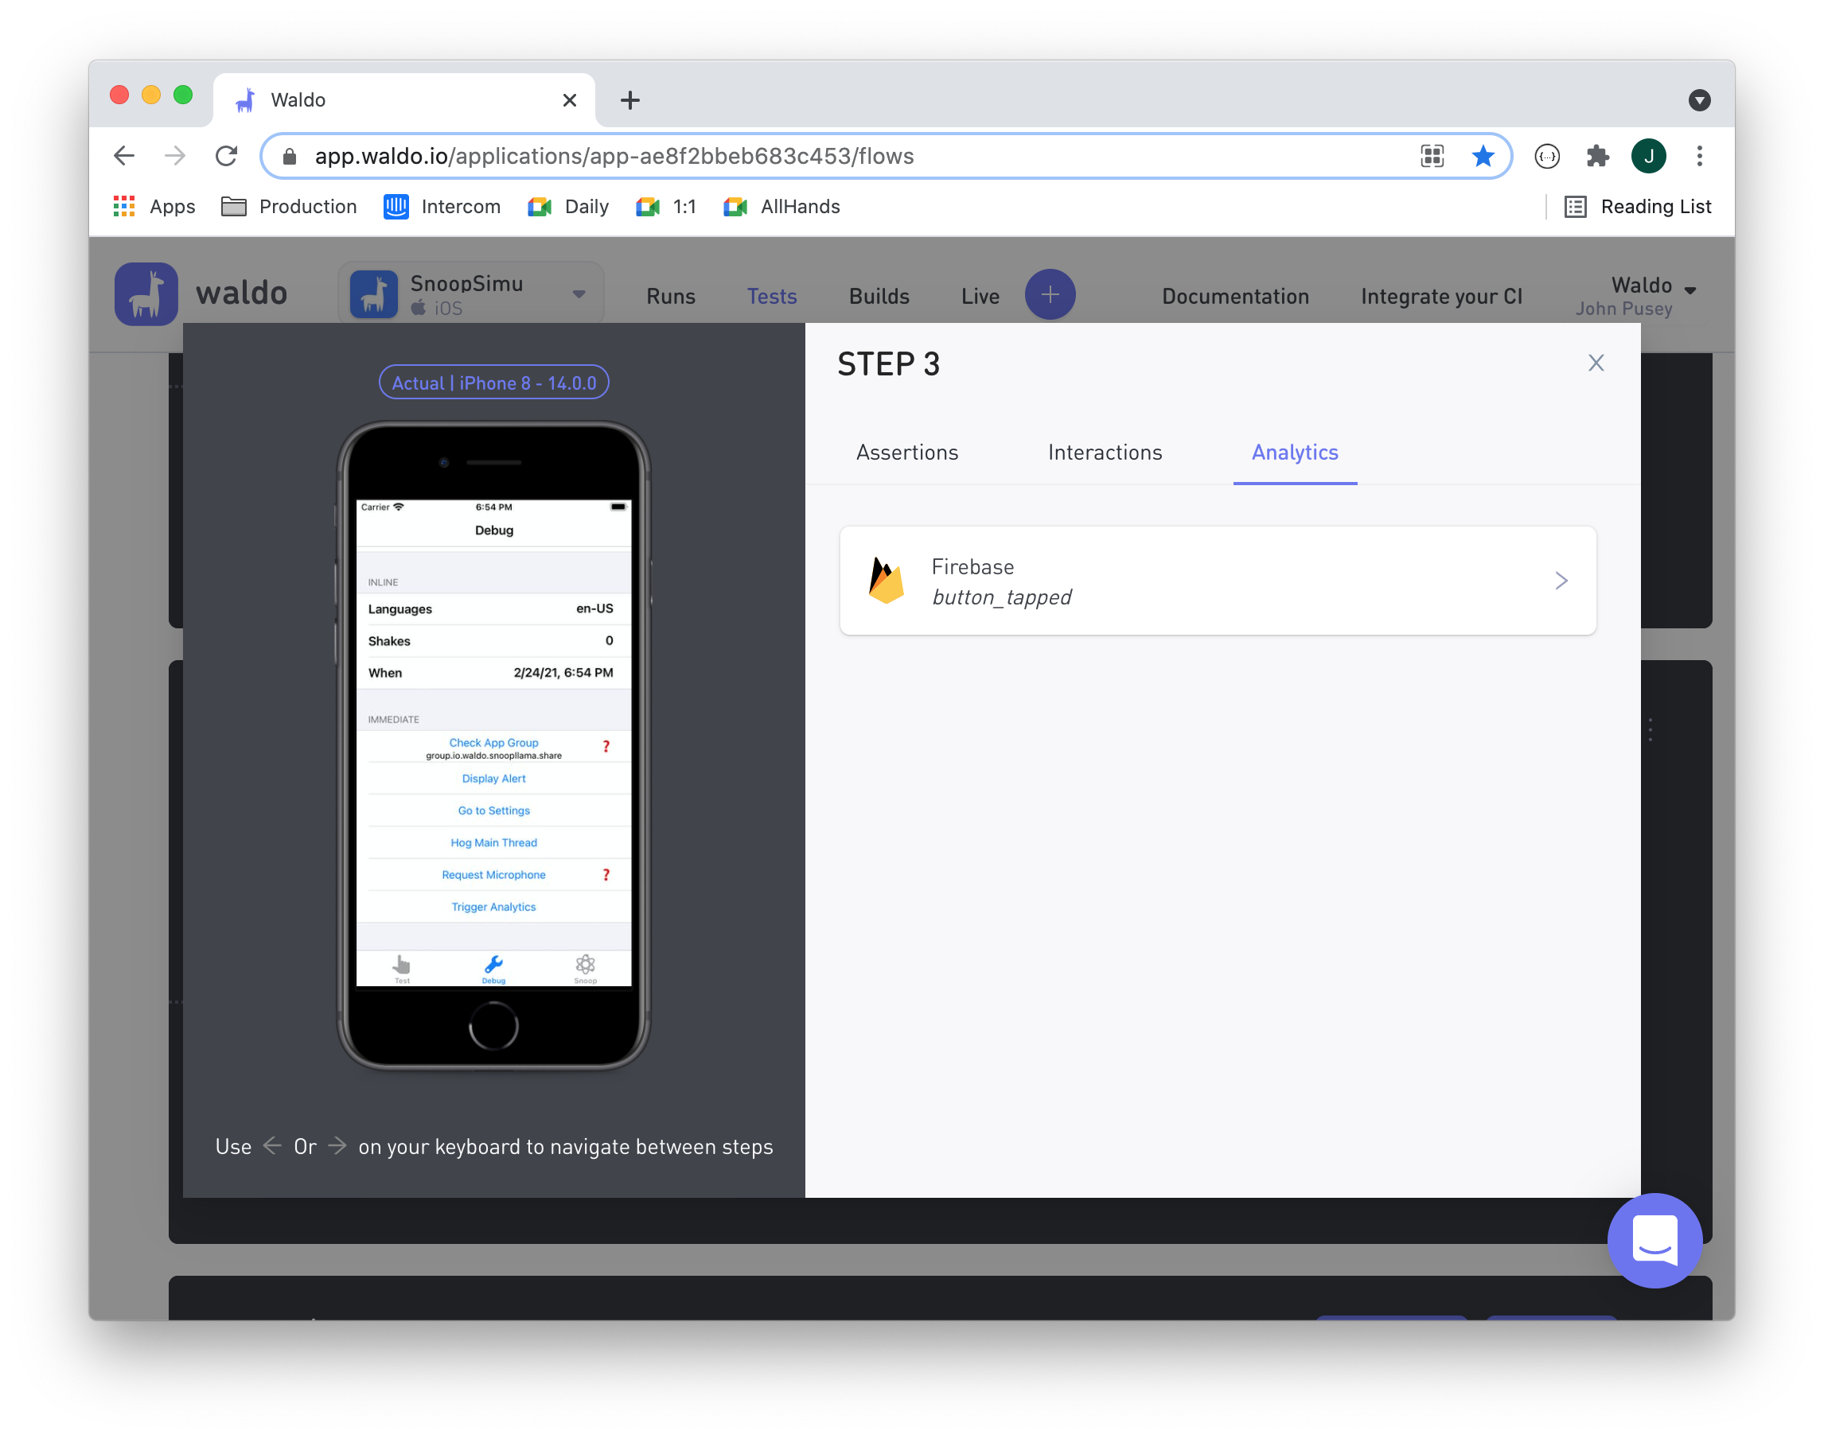
Task: Switch to the Interactions tab
Action: click(1105, 452)
